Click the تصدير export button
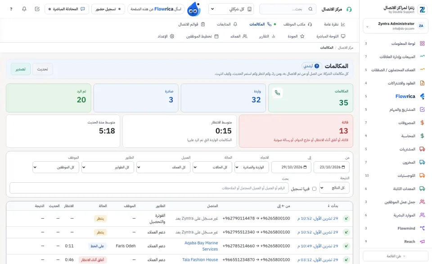This screenshot has width=432, height=264. coord(21,69)
